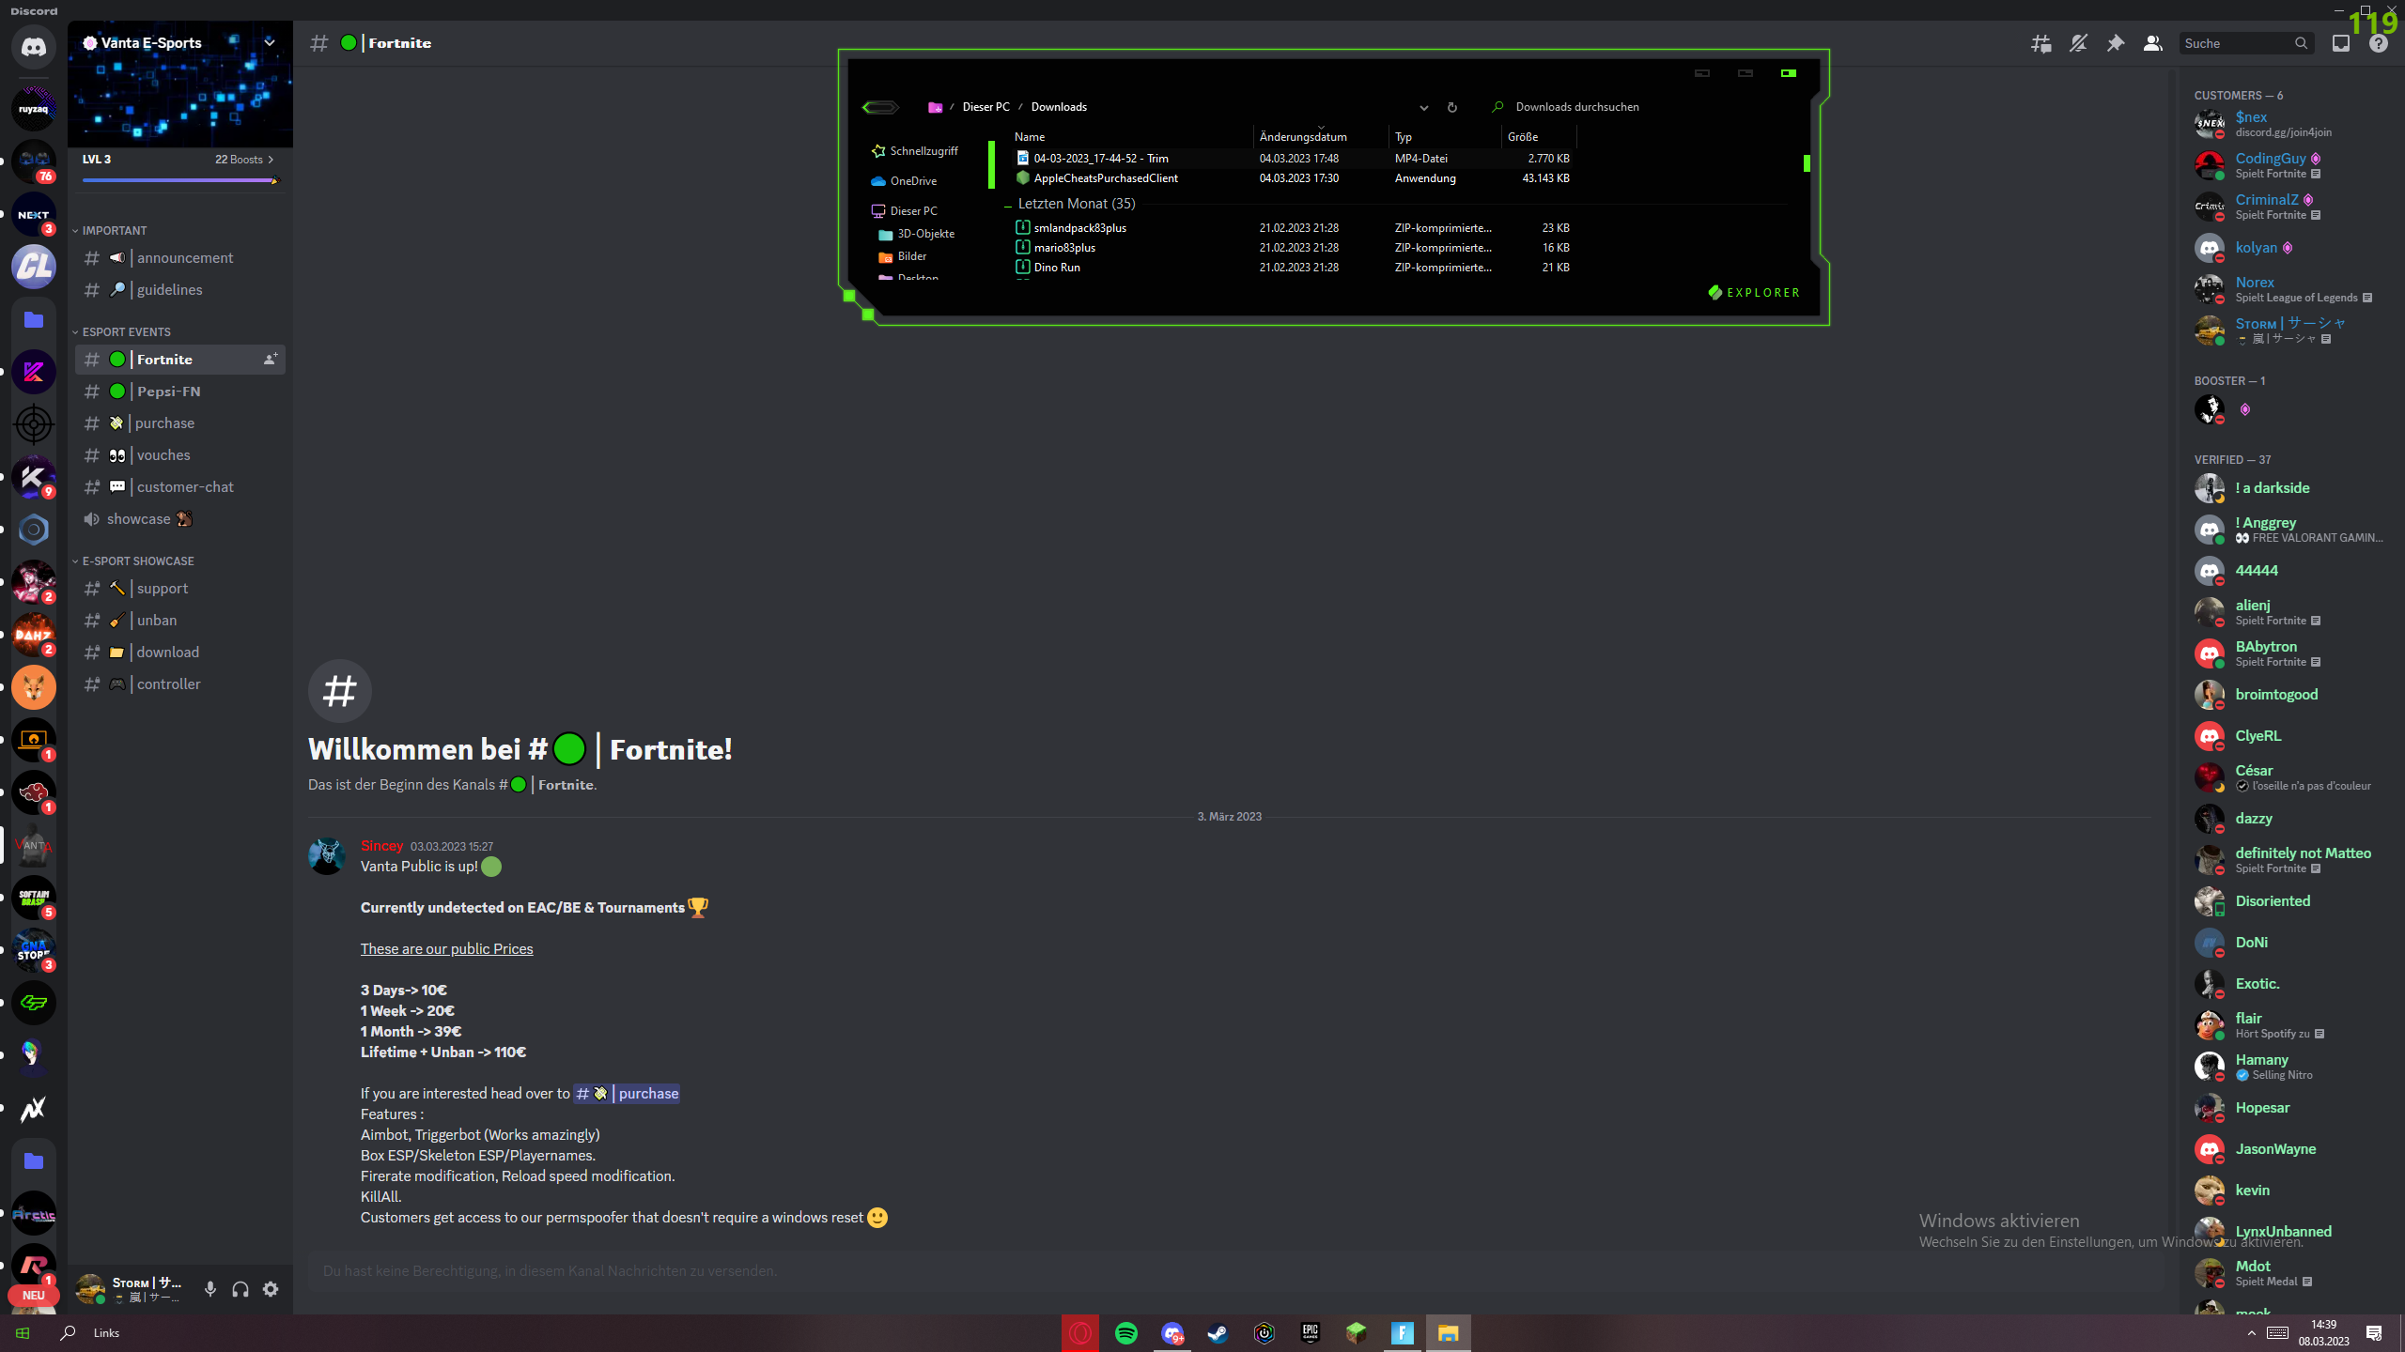Open Spotify from the taskbar
This screenshot has height=1352, width=2405.
(1125, 1332)
